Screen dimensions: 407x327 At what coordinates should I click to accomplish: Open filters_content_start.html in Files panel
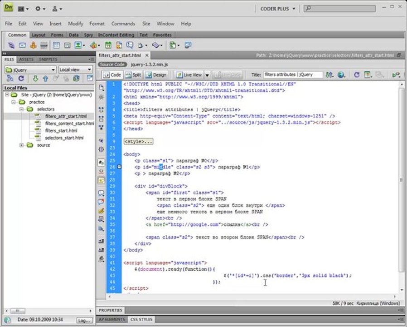coord(69,124)
